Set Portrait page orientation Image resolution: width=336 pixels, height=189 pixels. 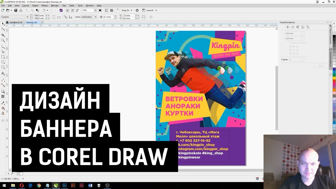(54, 17)
